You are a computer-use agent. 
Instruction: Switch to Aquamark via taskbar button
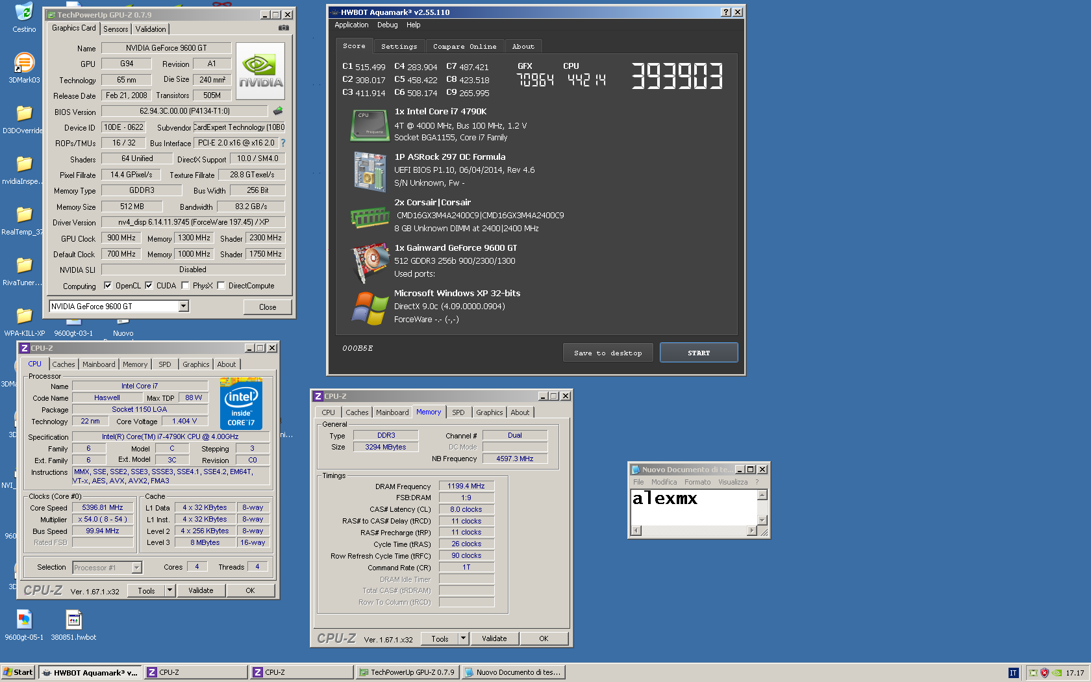90,672
